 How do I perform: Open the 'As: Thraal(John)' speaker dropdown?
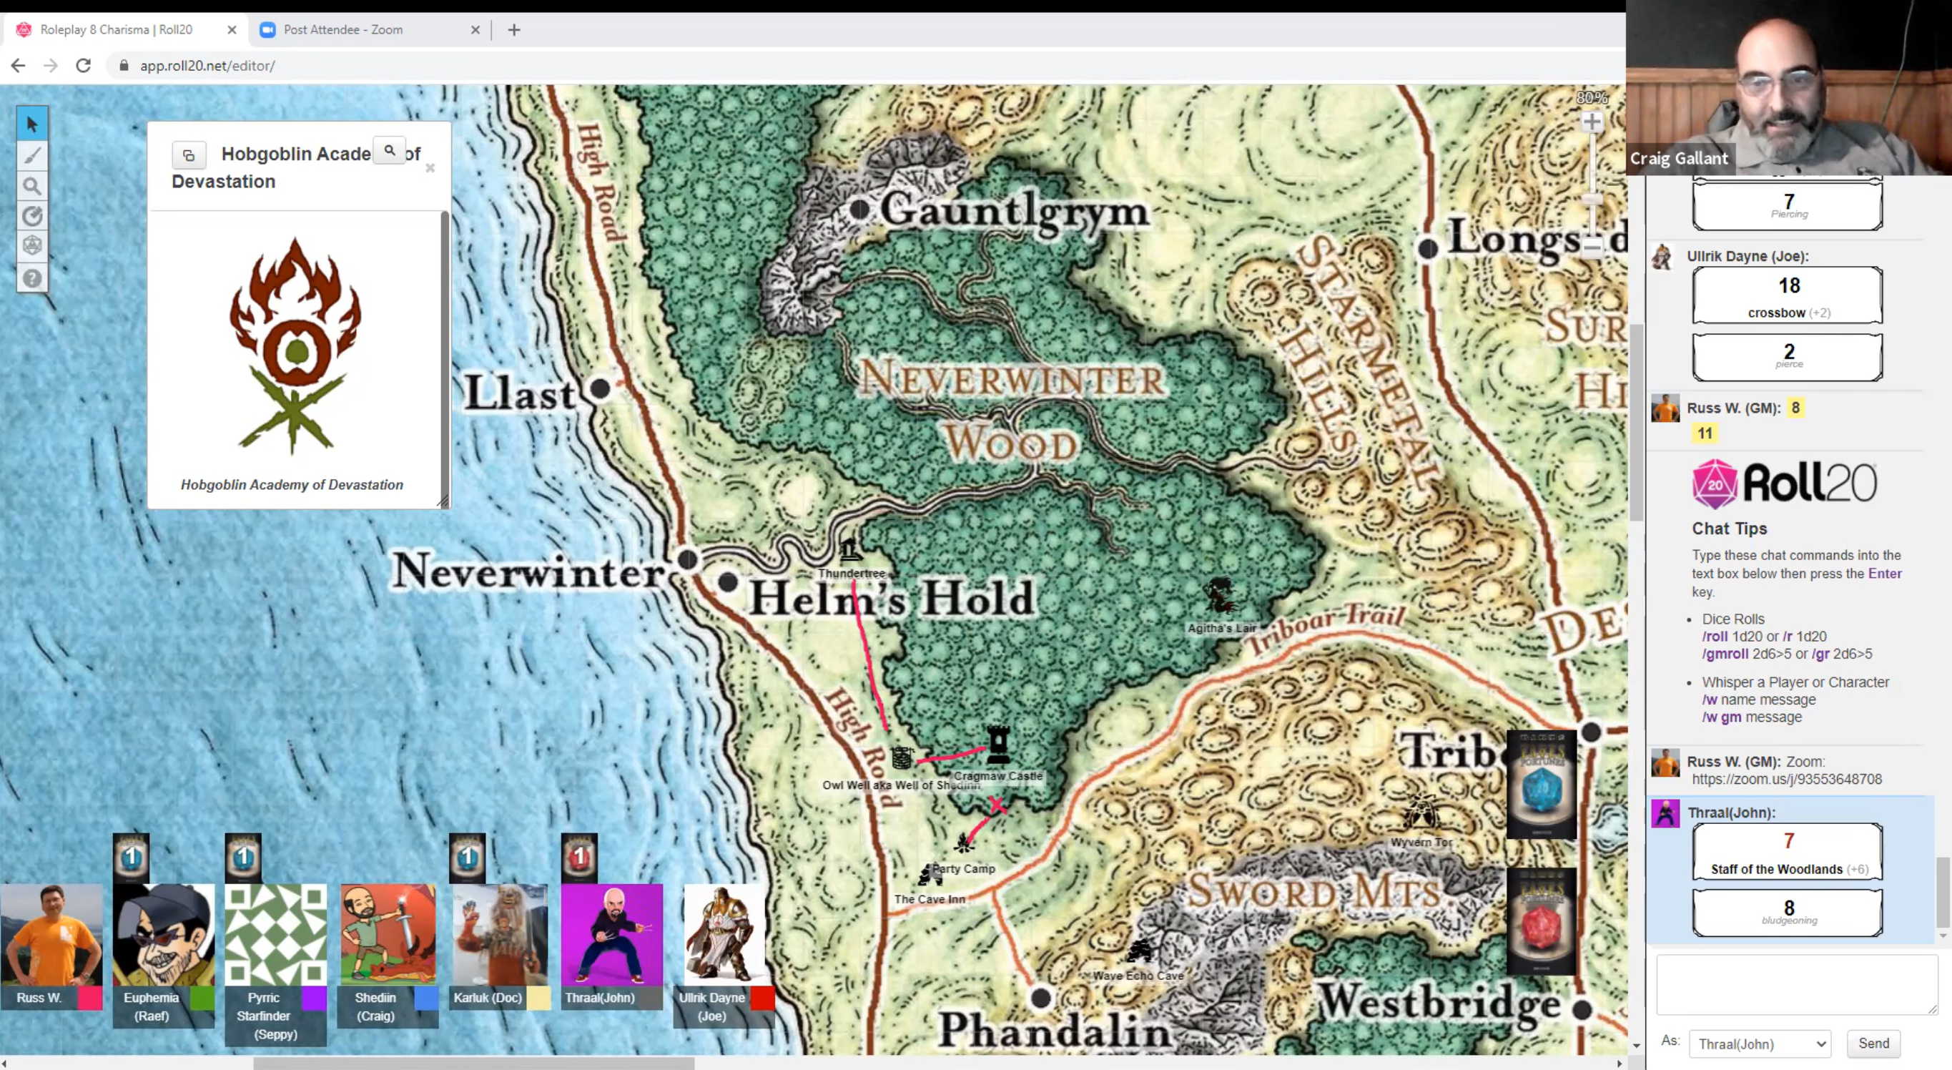coord(1760,1044)
